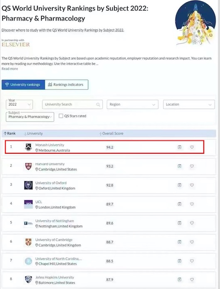
Task: Open the Subject Pharmacy & Pharmacology dropdown
Action: tap(30, 117)
